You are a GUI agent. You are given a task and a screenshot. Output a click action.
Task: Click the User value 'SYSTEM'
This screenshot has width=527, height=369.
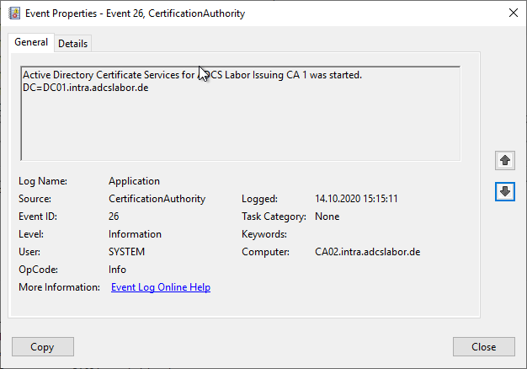[x=126, y=252]
